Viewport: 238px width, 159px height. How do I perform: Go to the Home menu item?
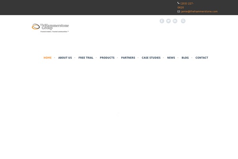coord(48,58)
